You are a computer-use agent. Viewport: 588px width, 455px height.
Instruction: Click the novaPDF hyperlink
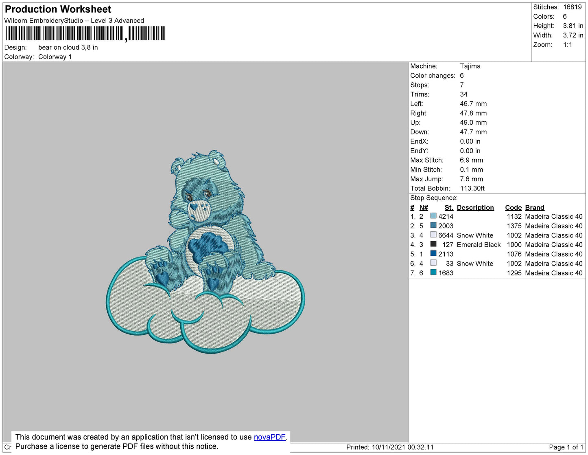point(269,437)
